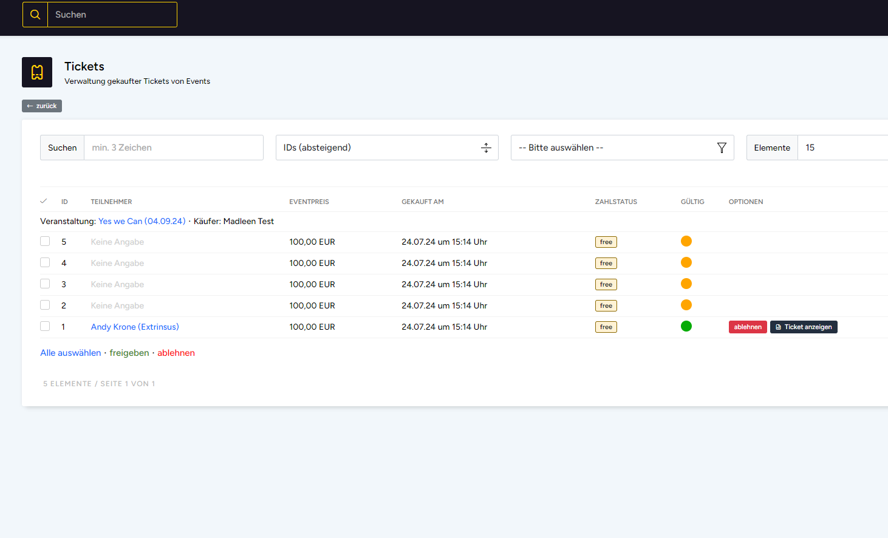888x538 pixels.
Task: Click the green valid status dot for ticket 1
Action: 686,327
